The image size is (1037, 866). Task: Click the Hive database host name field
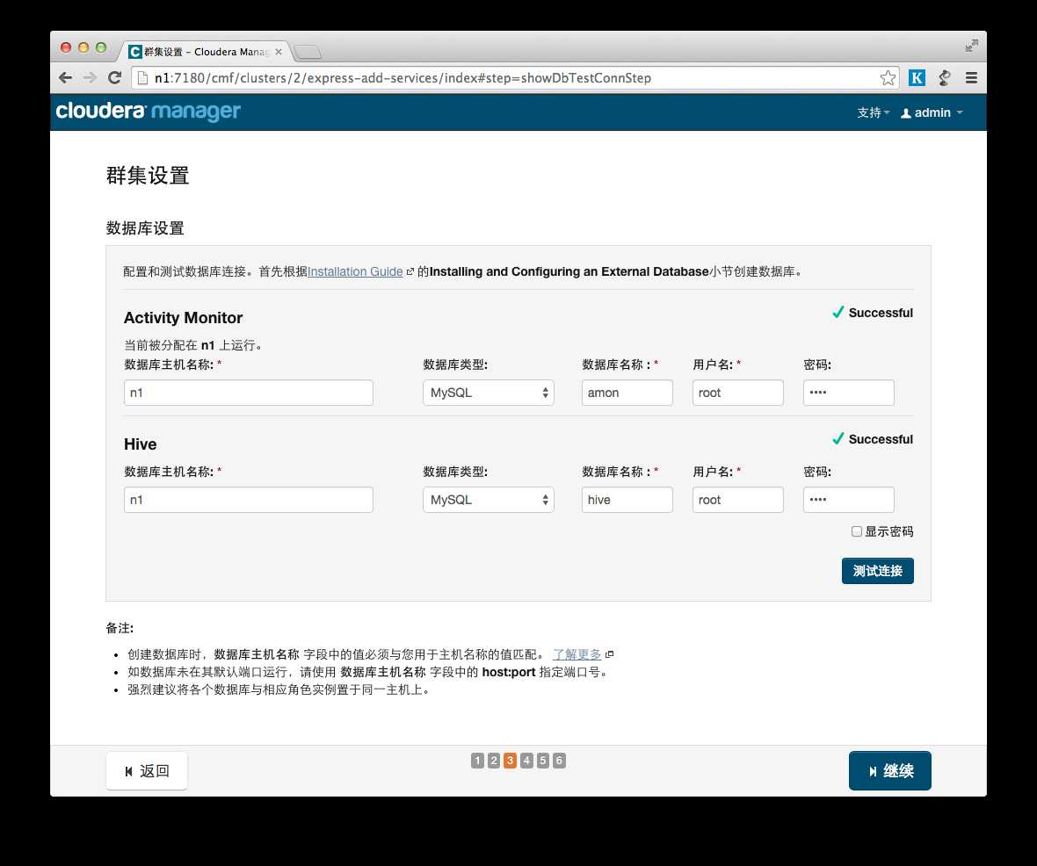tap(249, 500)
